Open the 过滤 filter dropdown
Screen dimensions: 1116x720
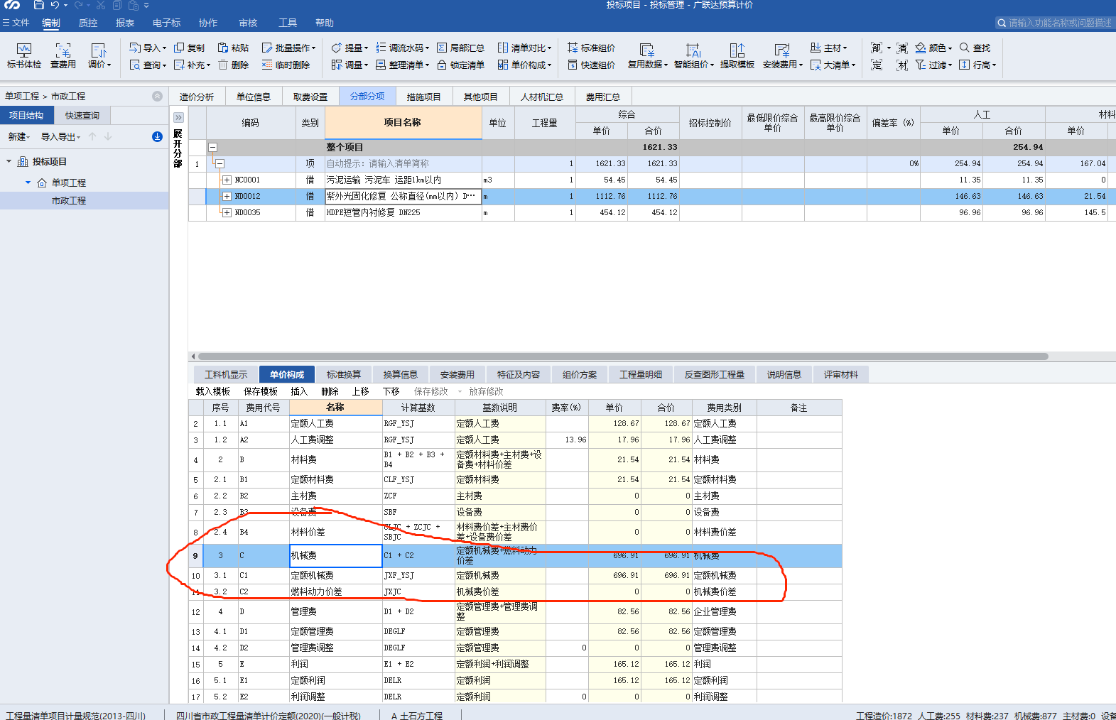click(x=933, y=65)
